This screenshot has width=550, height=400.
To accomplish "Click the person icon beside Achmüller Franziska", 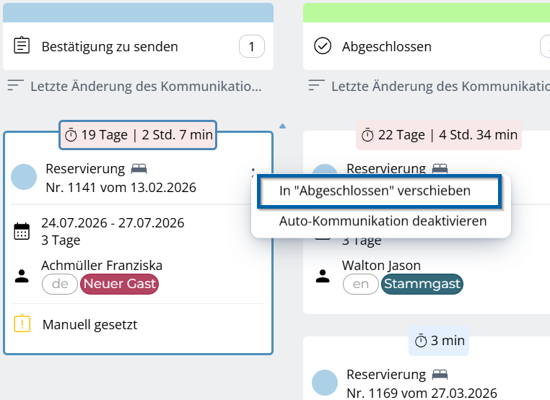I will (22, 275).
